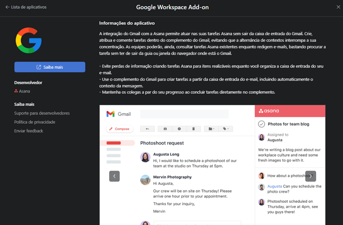Click Augusta Long's avatar in email thread

(145, 157)
